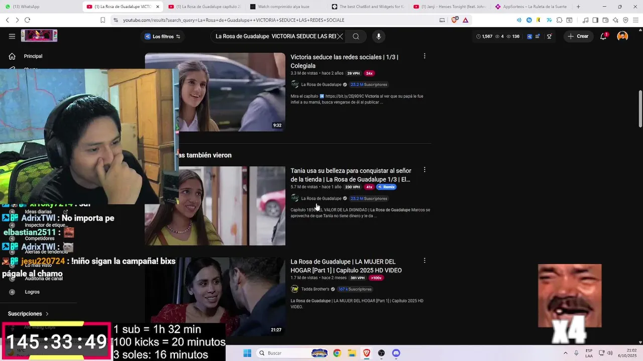Open the taskbar volume speaker icon

coord(610,353)
